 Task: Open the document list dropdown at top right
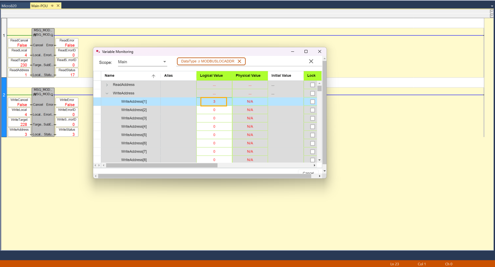[x=492, y=6]
